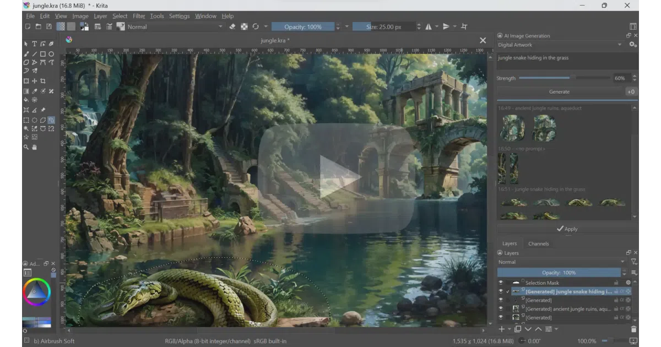Screen dimensions: 661x347
Task: Expand dropdown next to brush opacity slider
Action: pyautogui.click(x=347, y=26)
